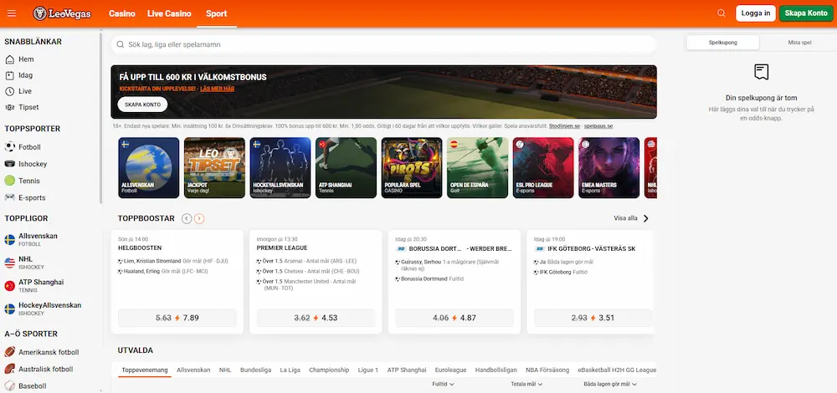Image resolution: width=837 pixels, height=393 pixels.
Task: Open the Open de España golf thumbnail
Action: tap(478, 168)
